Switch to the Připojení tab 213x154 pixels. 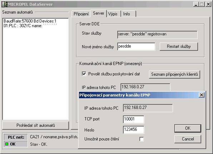point(81,14)
